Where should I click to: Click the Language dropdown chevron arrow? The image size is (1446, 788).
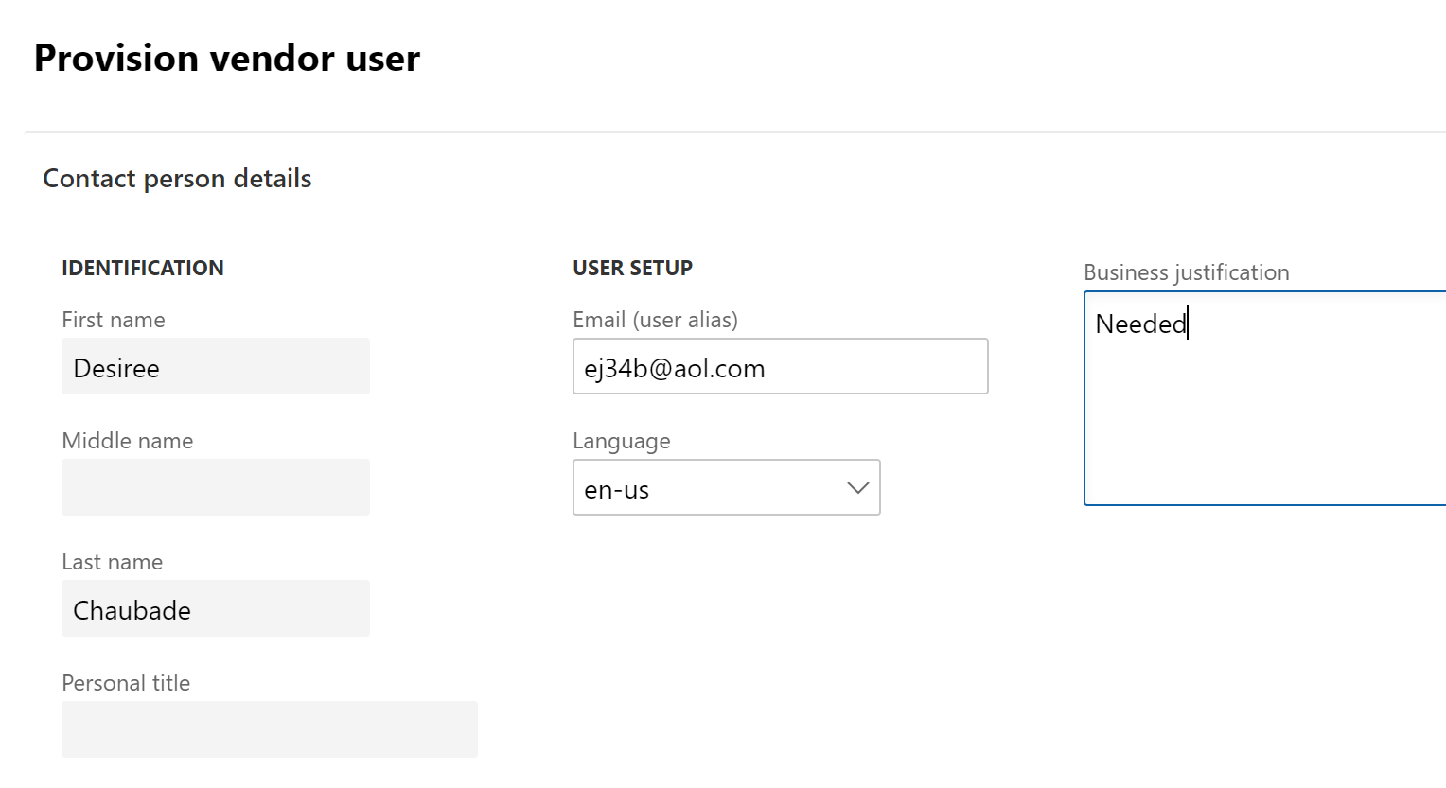(x=857, y=488)
